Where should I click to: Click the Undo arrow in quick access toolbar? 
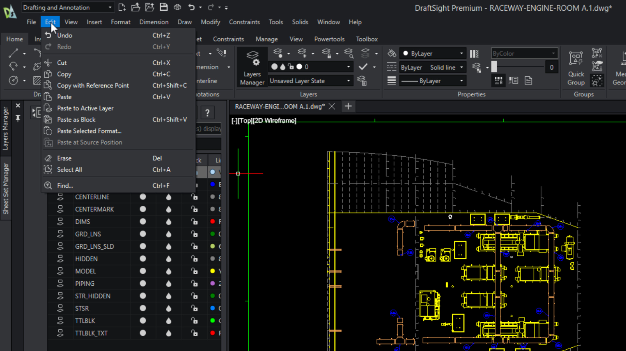pyautogui.click(x=191, y=7)
